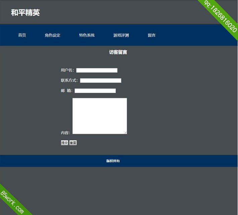Click inside the 内容 textarea
238x215 pixels.
(x=100, y=116)
